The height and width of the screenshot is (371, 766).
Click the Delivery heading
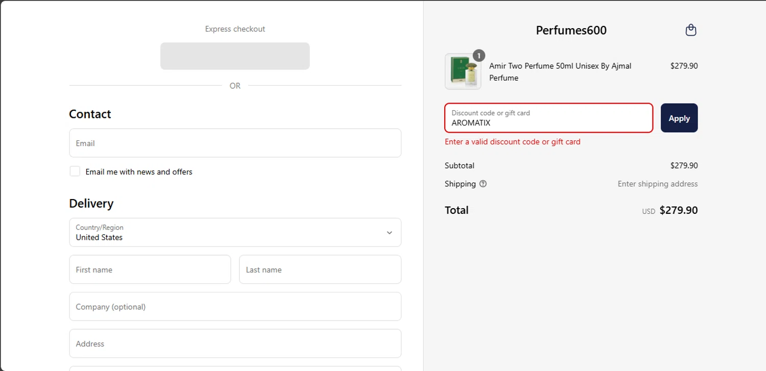91,204
